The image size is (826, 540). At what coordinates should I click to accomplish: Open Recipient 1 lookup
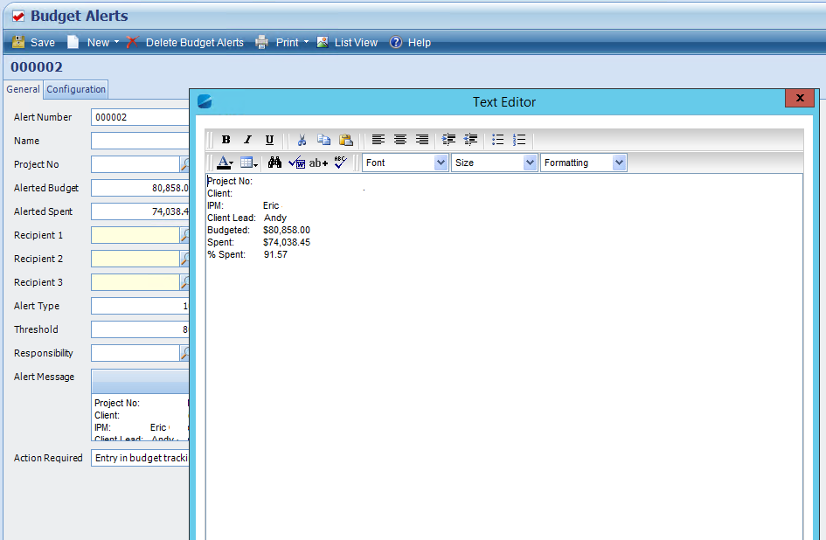pyautogui.click(x=185, y=235)
